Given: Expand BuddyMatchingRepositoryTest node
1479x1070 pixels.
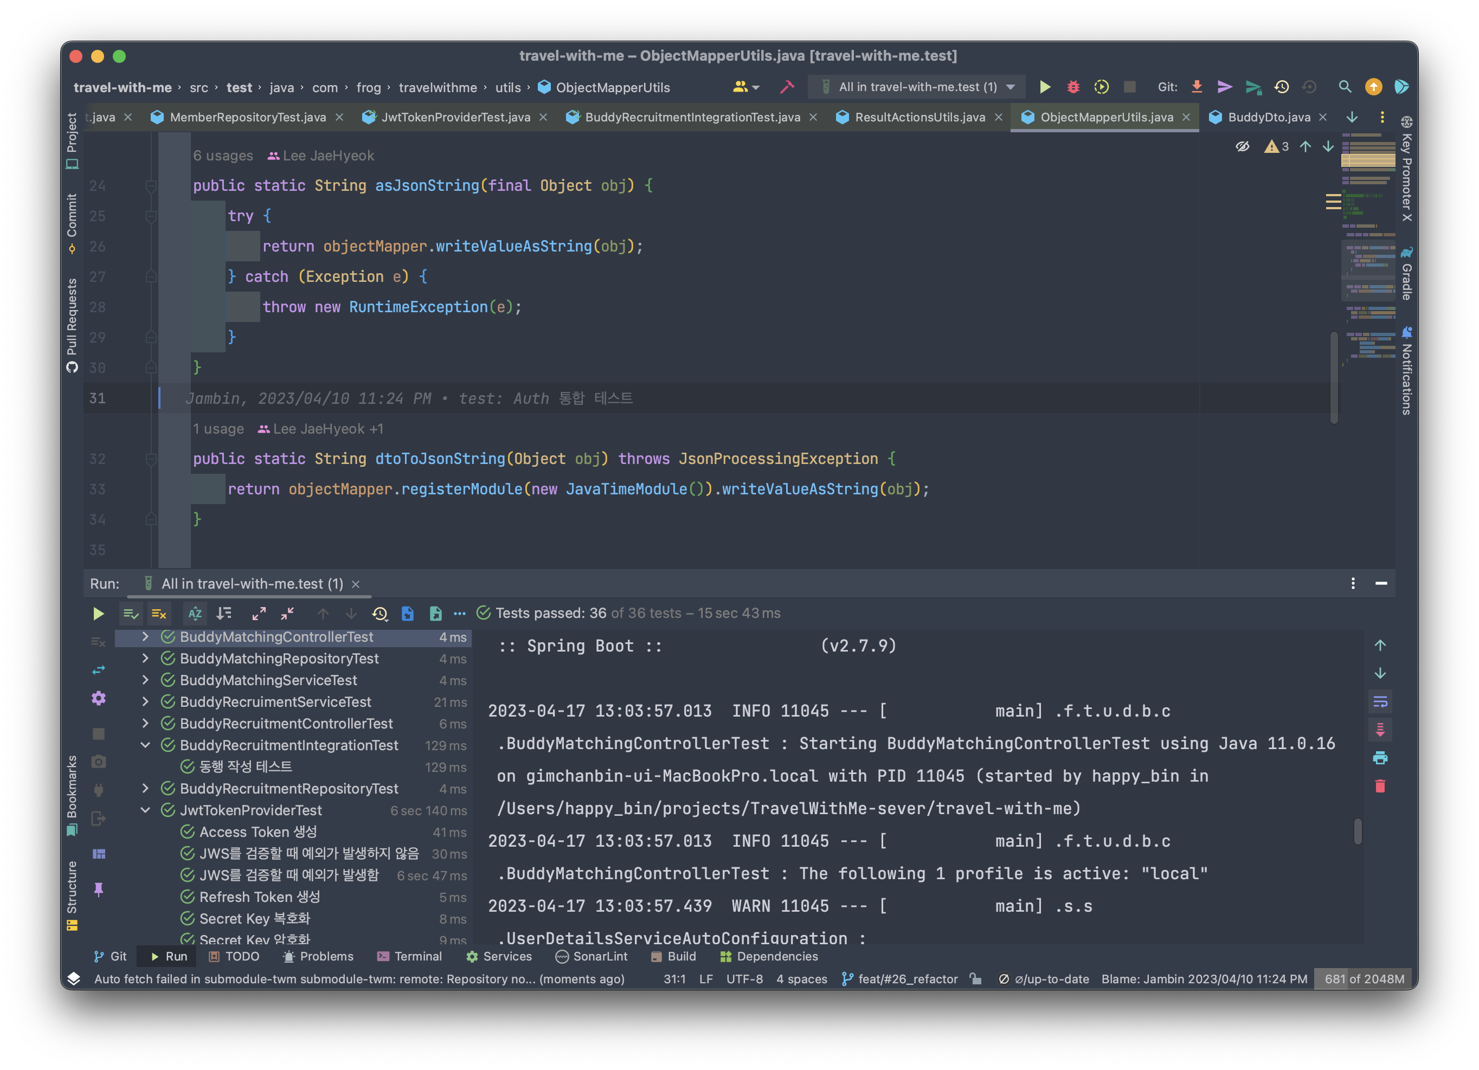Looking at the screenshot, I should [x=145, y=659].
